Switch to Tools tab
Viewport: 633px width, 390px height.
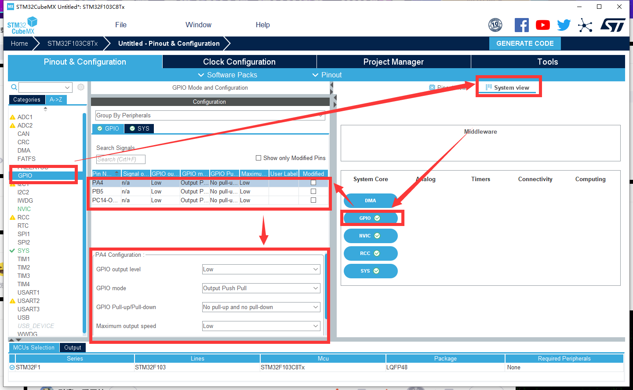(x=548, y=62)
